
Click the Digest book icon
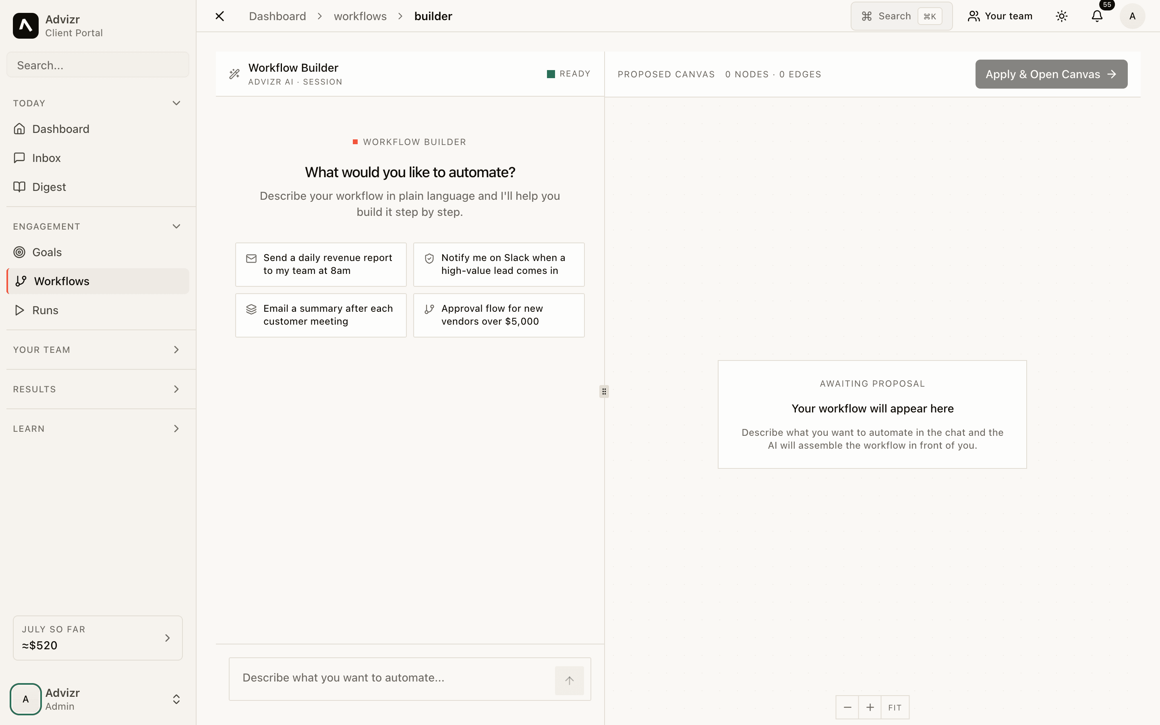click(19, 186)
